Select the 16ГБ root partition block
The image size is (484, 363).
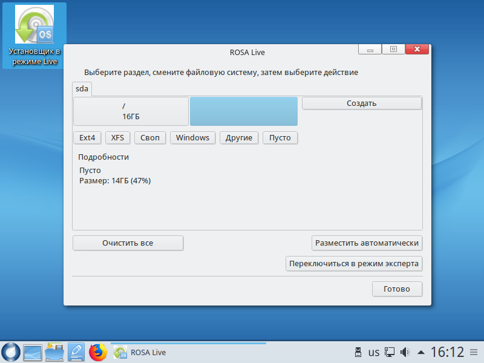click(x=131, y=111)
